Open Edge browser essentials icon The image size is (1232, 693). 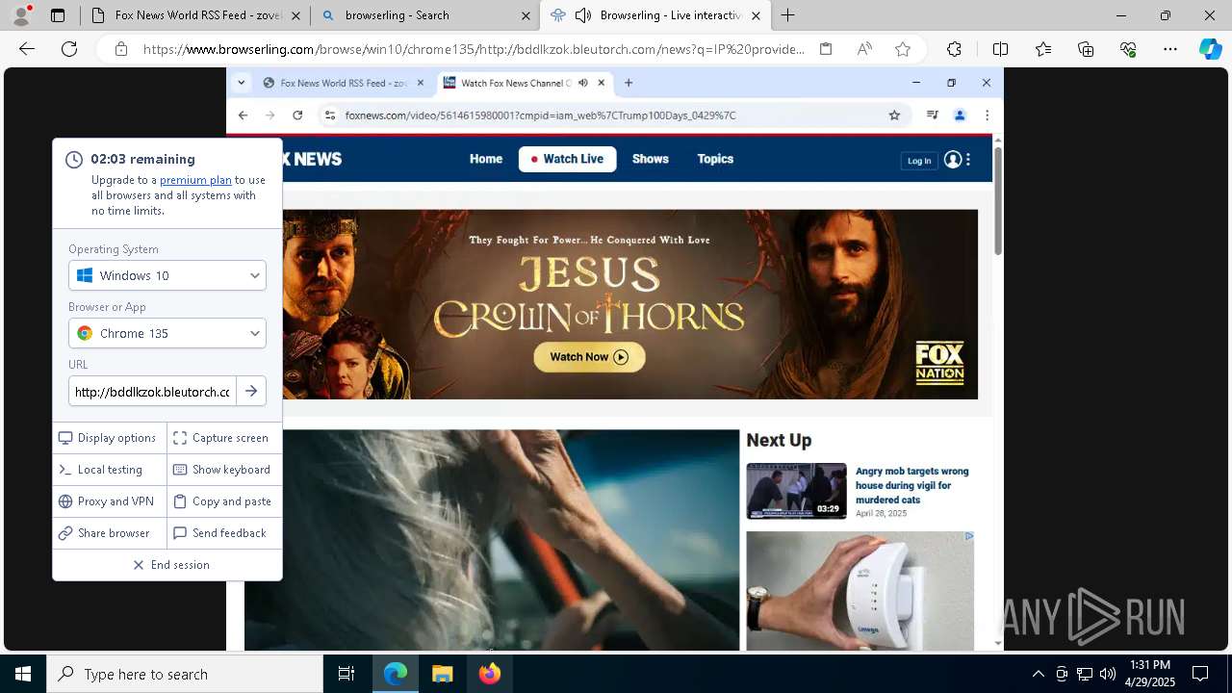(x=1128, y=49)
